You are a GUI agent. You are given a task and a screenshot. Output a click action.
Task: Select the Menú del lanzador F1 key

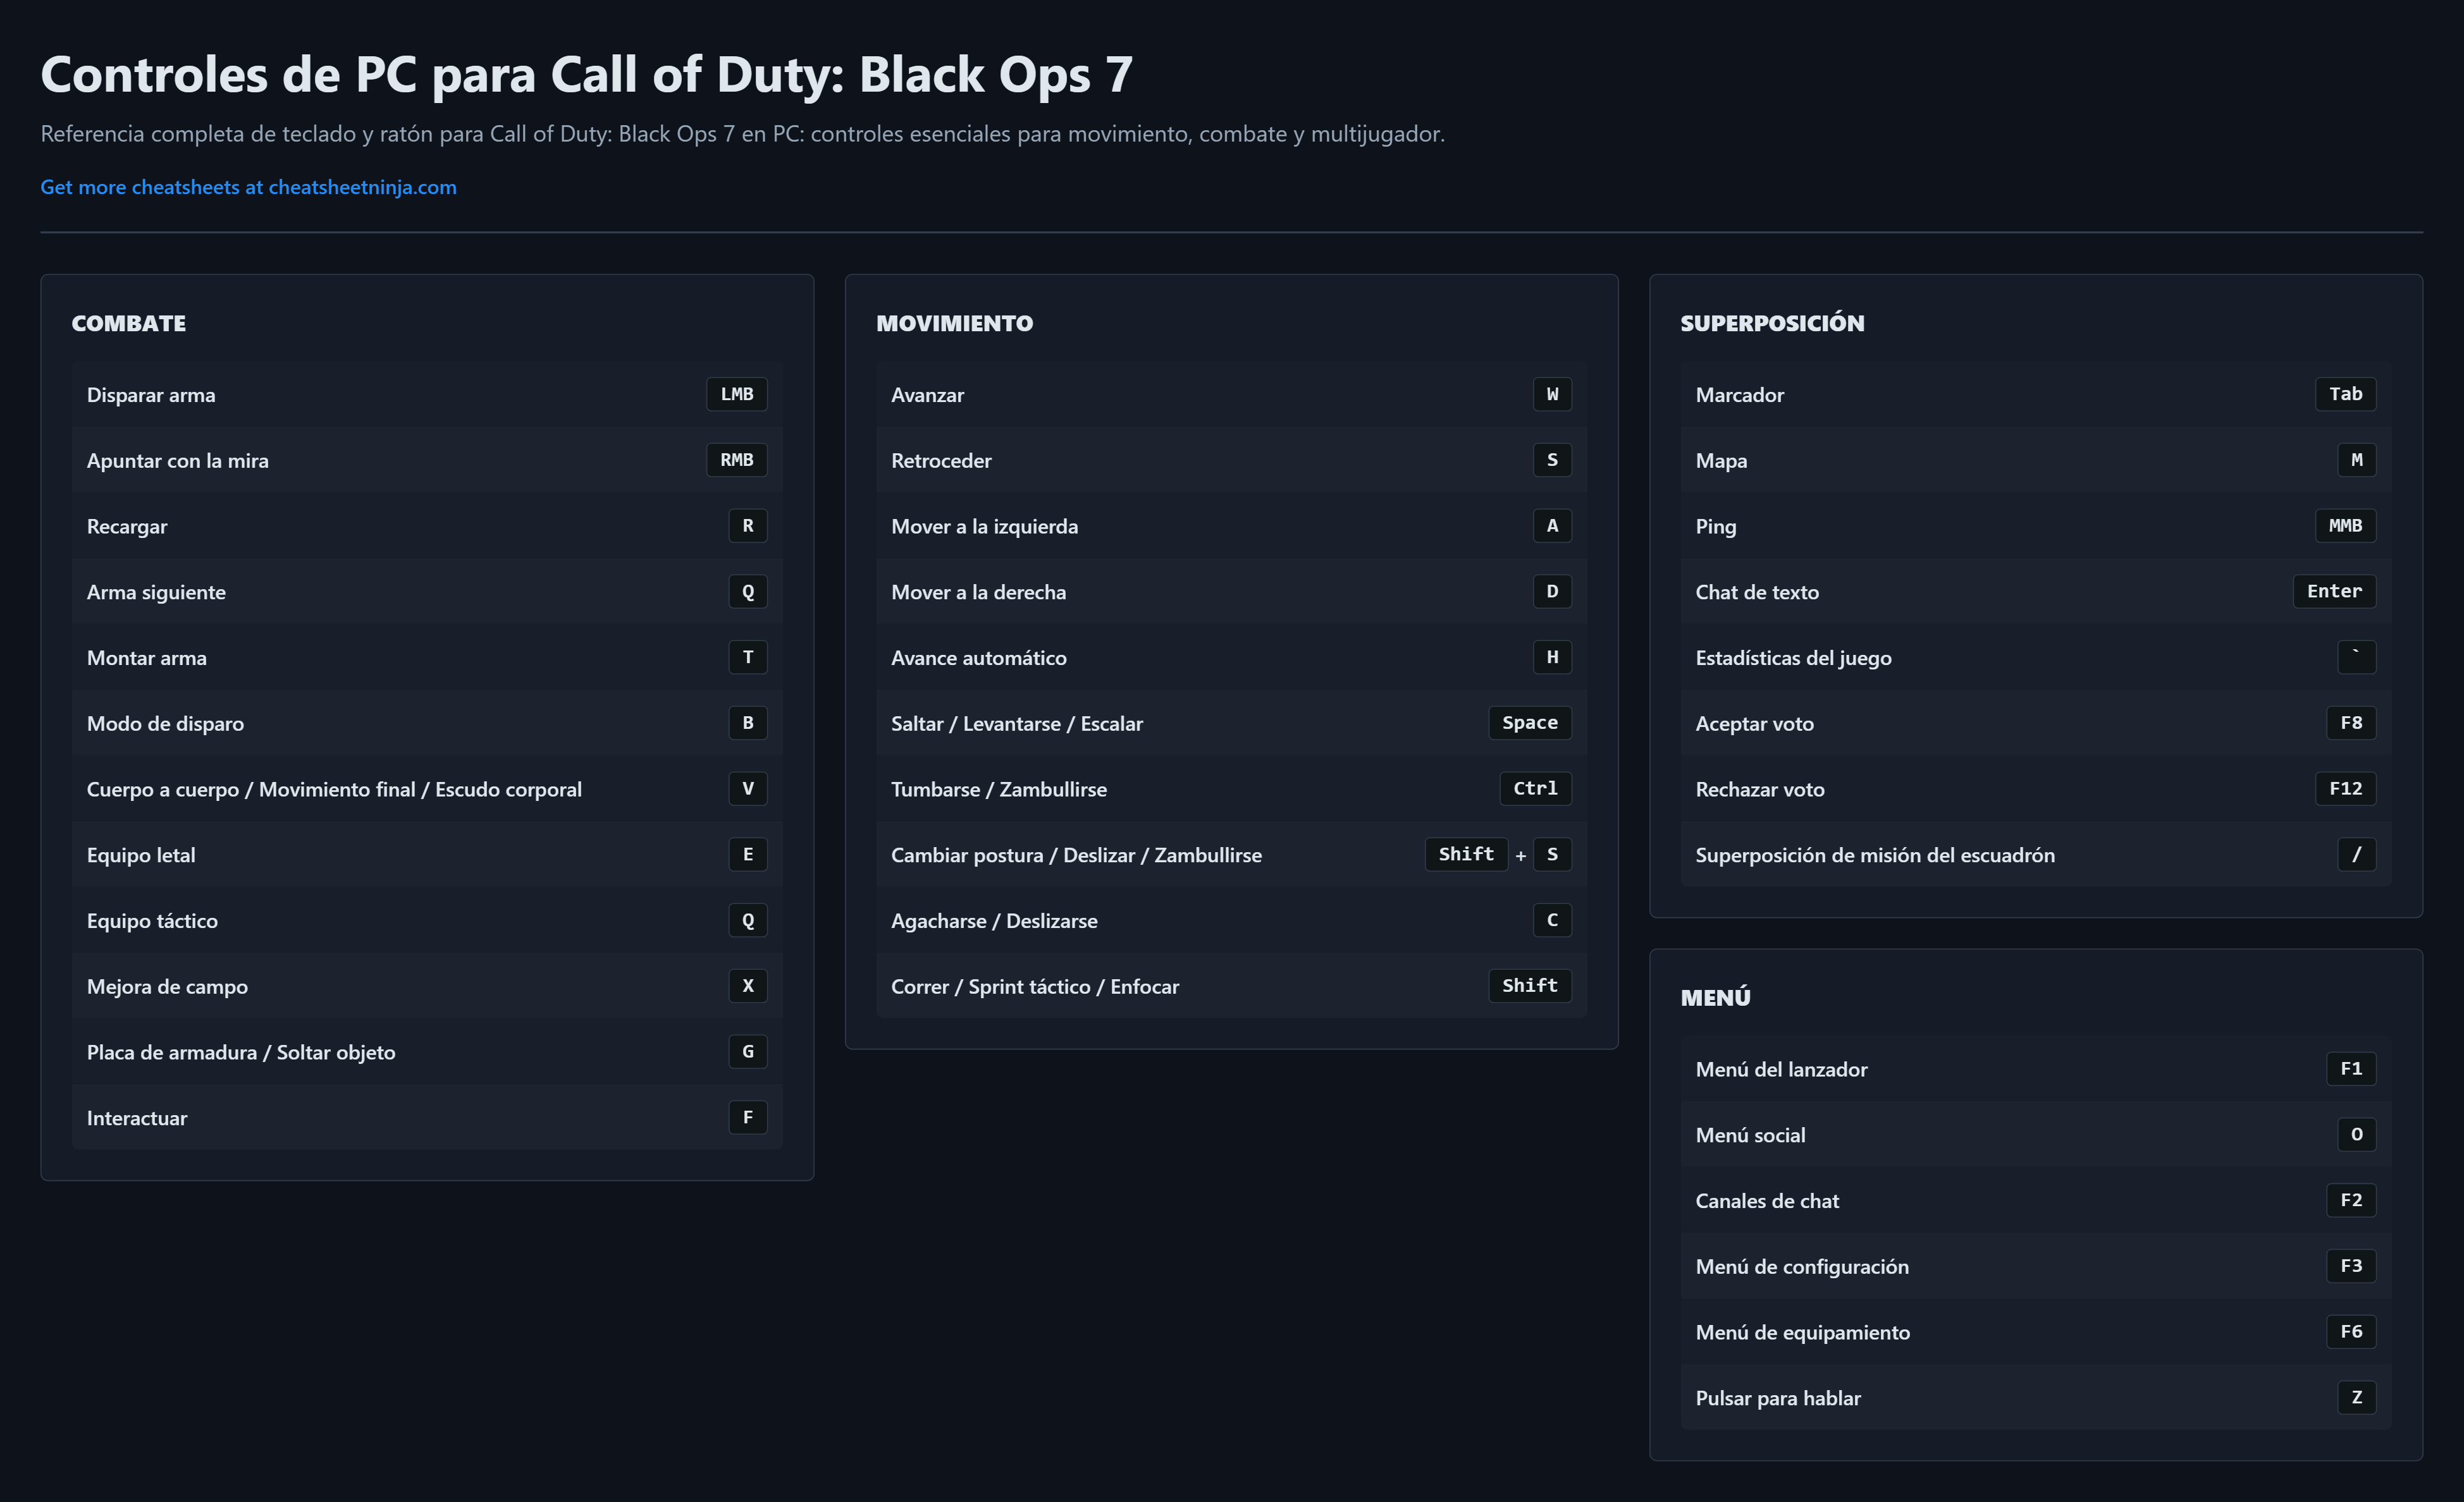point(2350,1068)
